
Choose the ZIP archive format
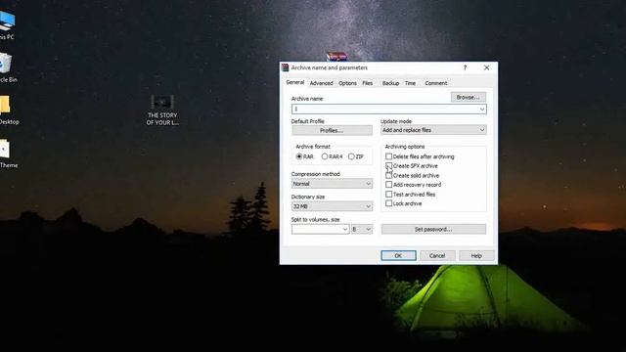click(x=351, y=156)
